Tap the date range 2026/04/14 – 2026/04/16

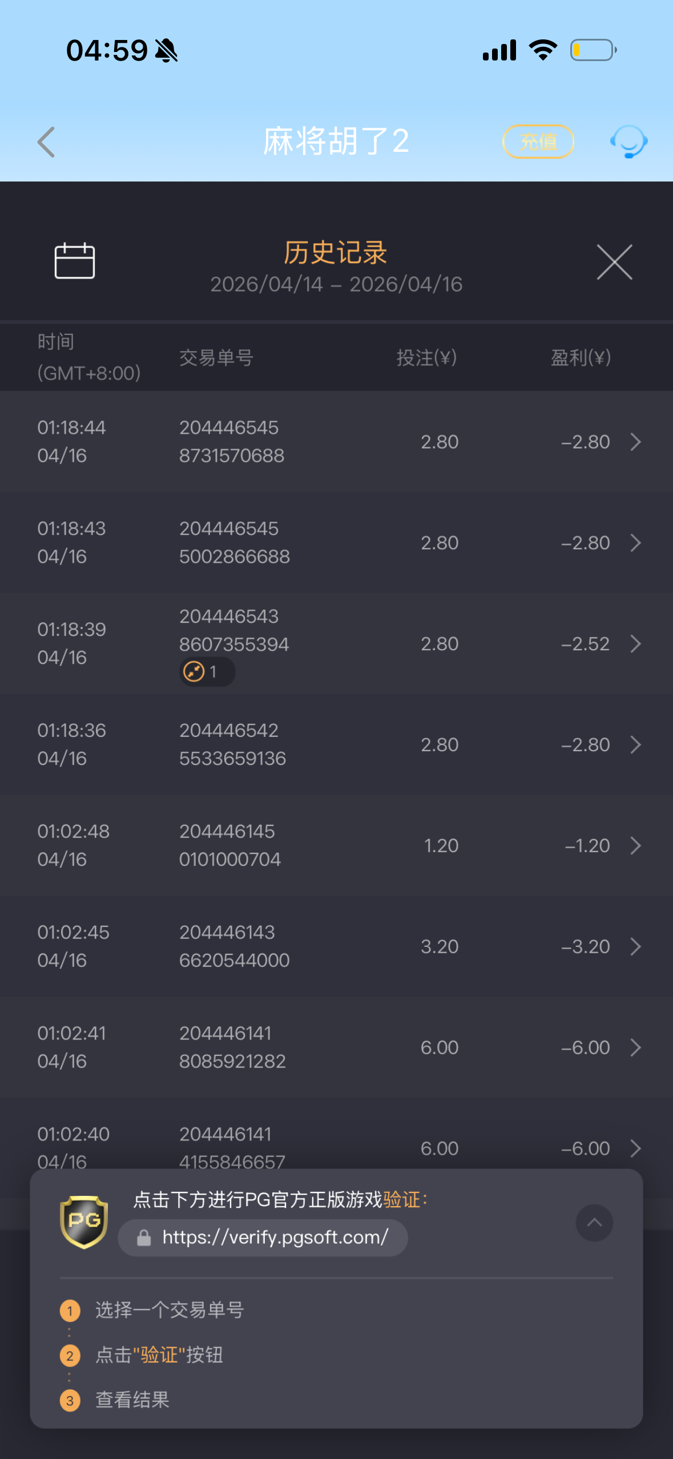[x=336, y=284]
